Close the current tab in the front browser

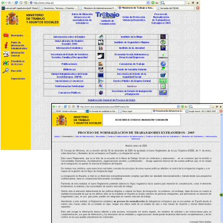click(221, 111)
